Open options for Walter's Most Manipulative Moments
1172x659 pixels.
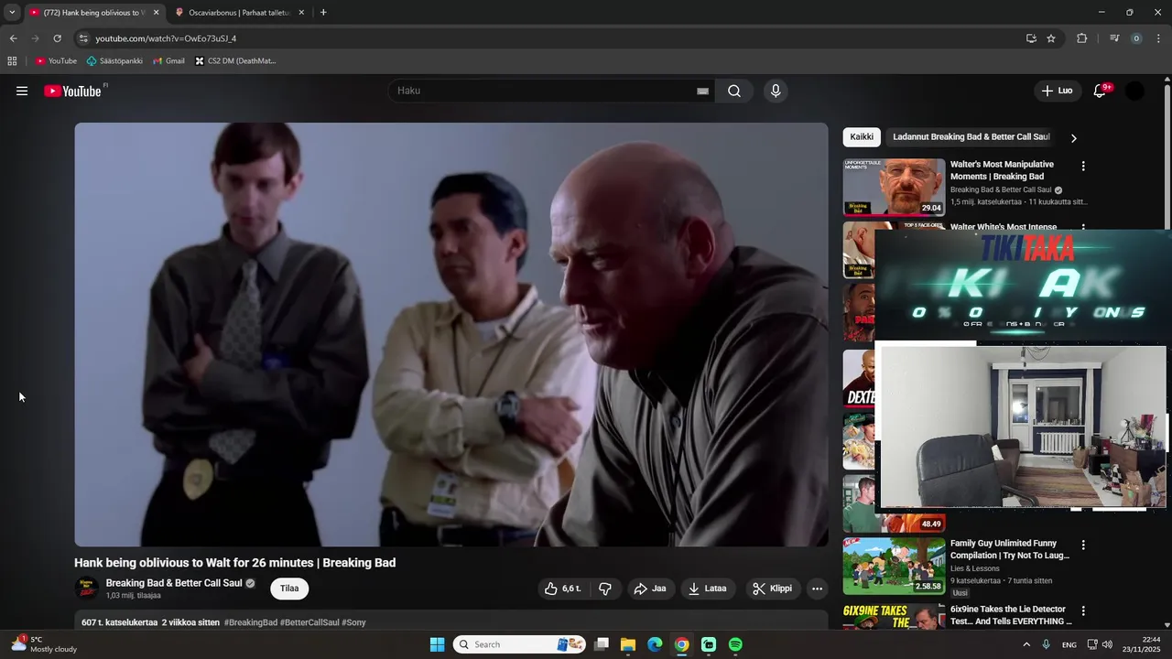coord(1083,167)
